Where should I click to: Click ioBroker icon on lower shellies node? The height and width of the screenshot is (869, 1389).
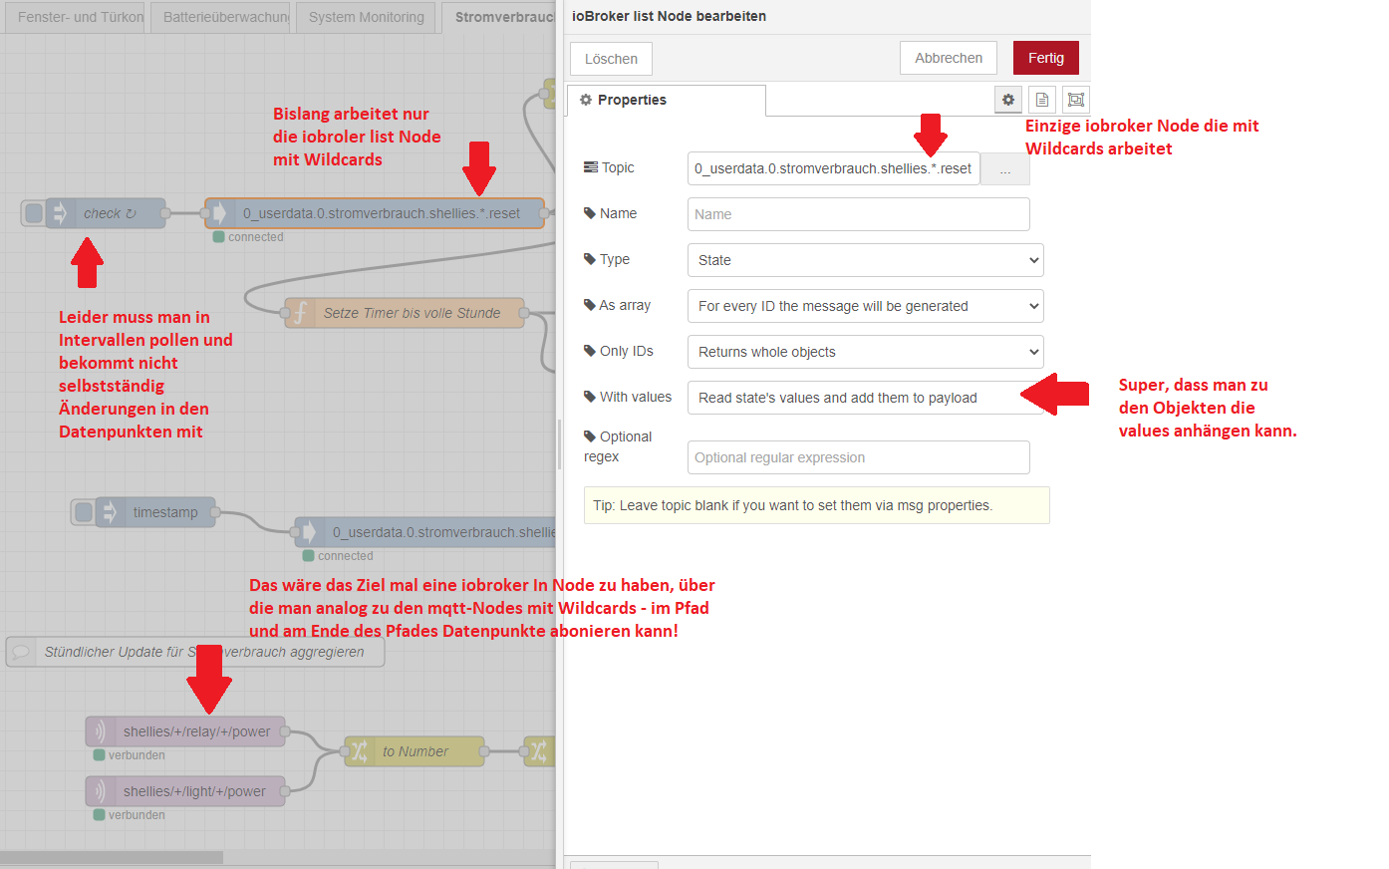[x=310, y=532]
